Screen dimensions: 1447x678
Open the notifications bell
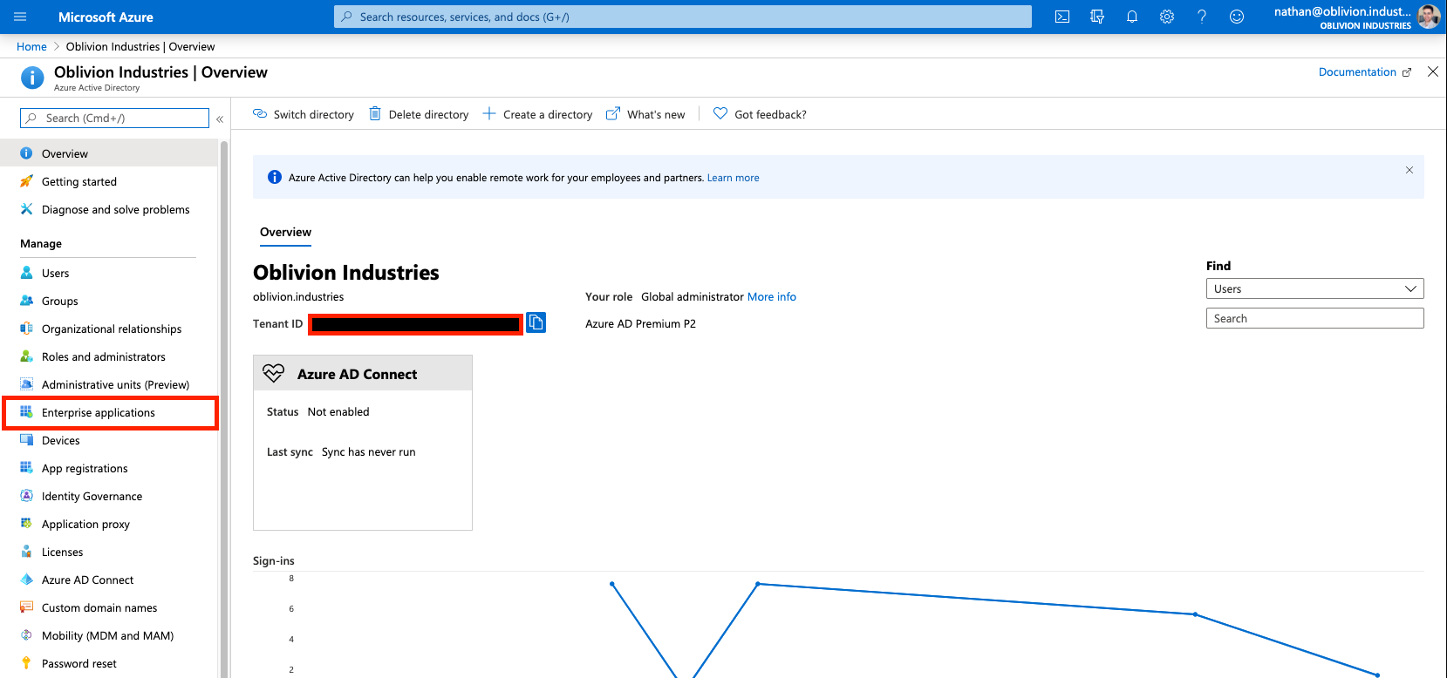pyautogui.click(x=1132, y=17)
